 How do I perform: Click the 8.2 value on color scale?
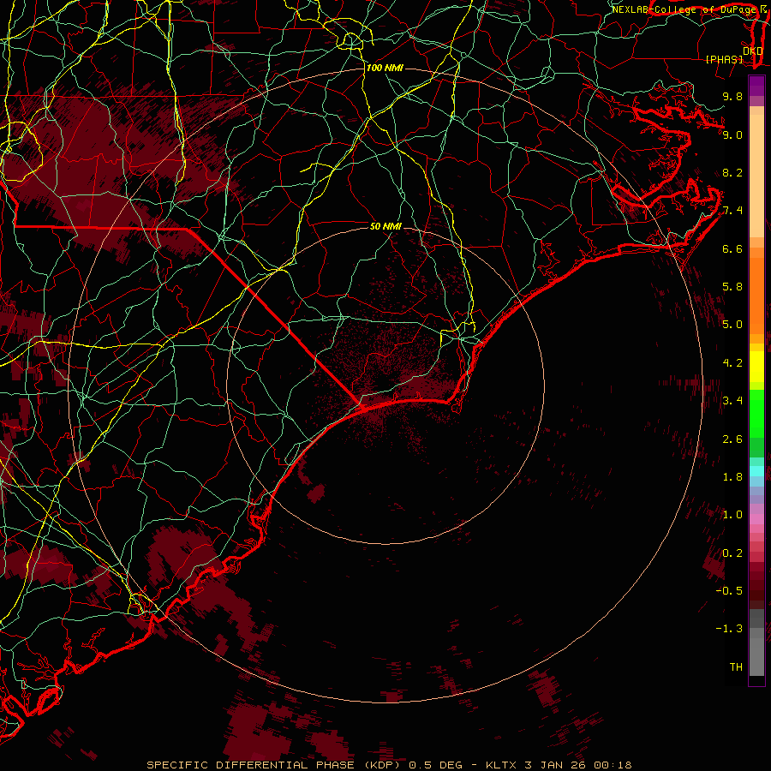[732, 172]
